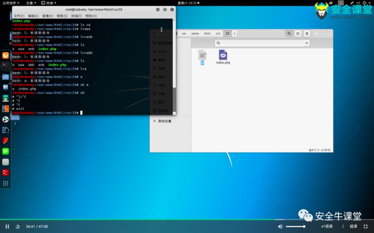Show all applications grid in dock

(x=5, y=183)
